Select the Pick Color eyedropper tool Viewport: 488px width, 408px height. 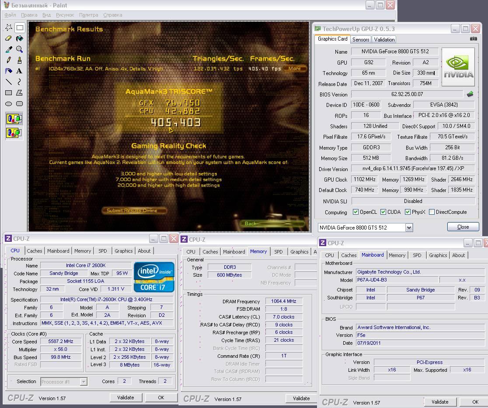coord(9,49)
